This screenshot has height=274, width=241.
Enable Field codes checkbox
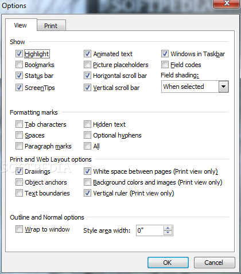point(165,65)
